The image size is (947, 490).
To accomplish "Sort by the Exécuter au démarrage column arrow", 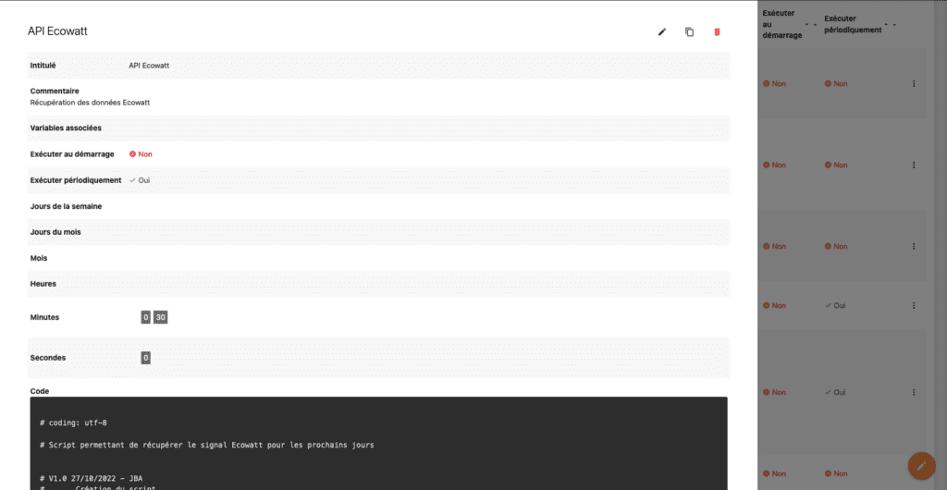I will [x=806, y=23].
